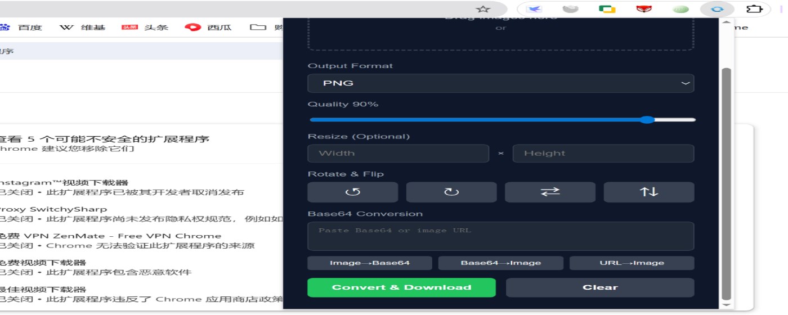Screen dimensions: 788x315
Task: Flip image horizontally
Action: coord(550,192)
